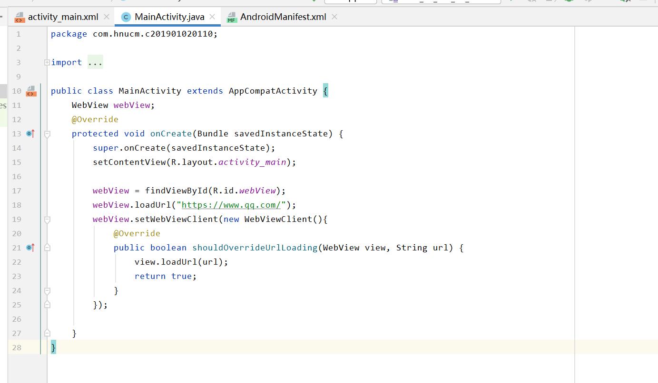The width and height of the screenshot is (658, 383).
Task: Click the @Override annotation on line 20
Action: [x=137, y=233]
